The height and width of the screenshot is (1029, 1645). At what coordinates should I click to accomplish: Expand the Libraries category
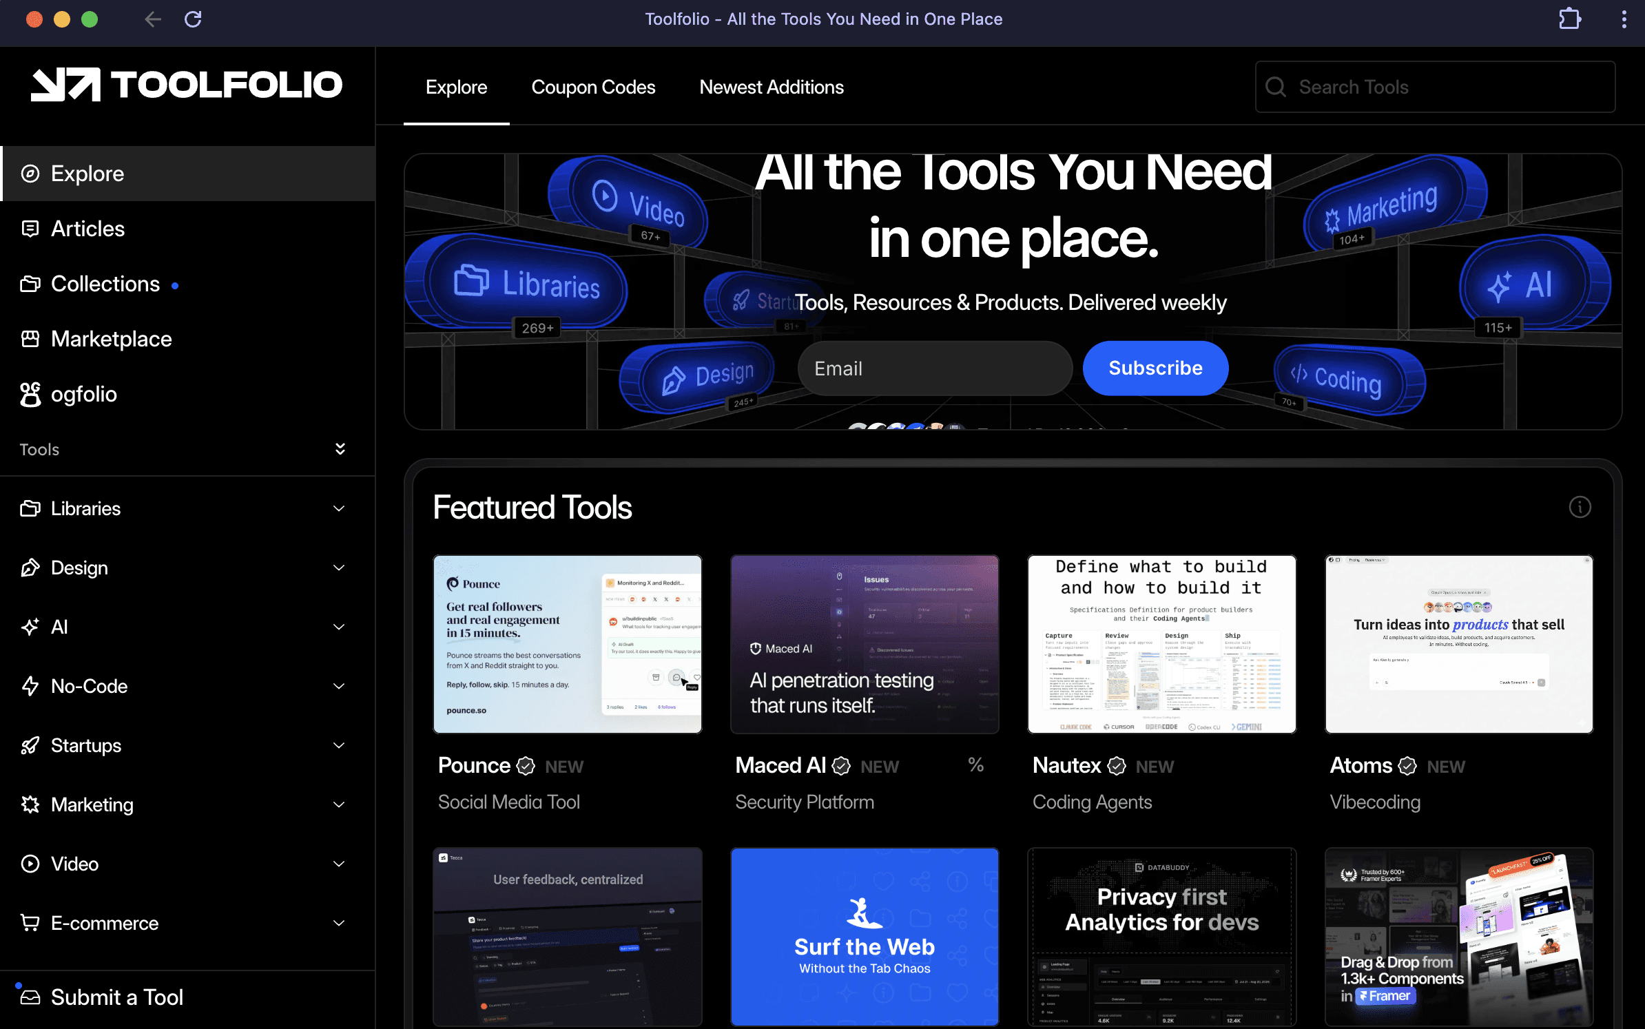pos(338,508)
